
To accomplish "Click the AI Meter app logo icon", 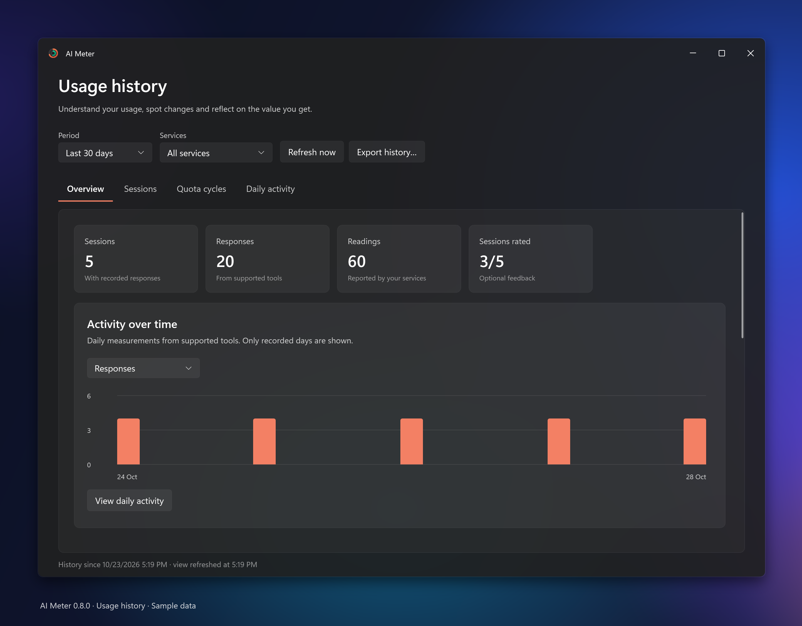I will pyautogui.click(x=53, y=54).
